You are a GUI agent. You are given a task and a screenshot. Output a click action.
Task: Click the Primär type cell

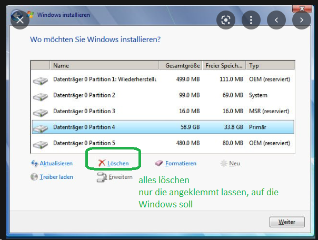coord(257,127)
